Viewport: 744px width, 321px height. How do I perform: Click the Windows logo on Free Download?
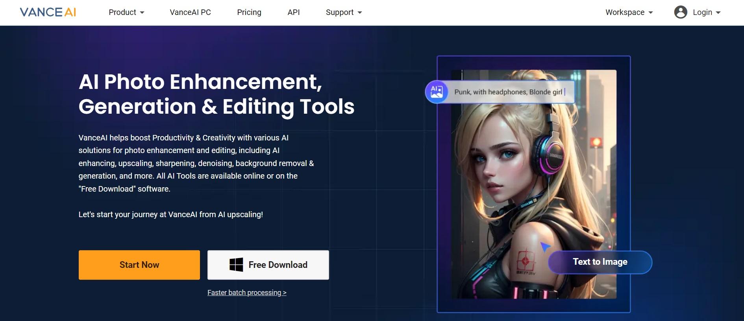pyautogui.click(x=236, y=265)
